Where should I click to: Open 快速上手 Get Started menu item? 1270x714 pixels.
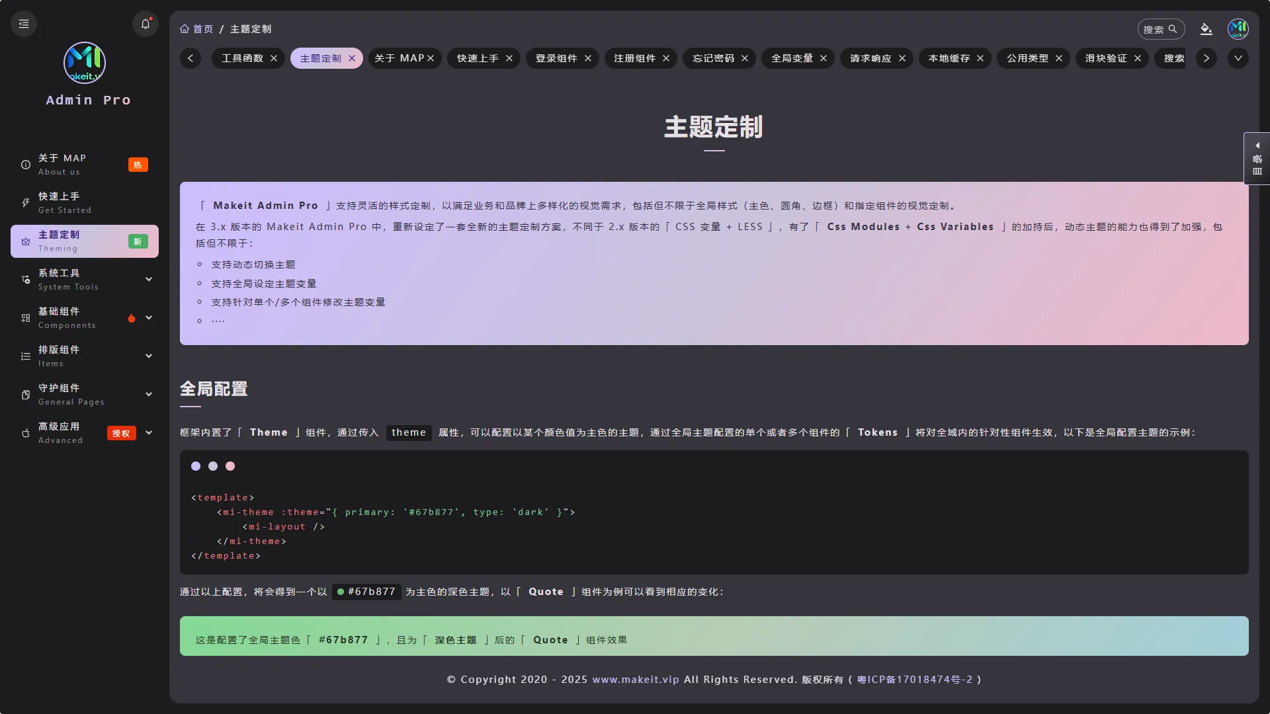85,203
